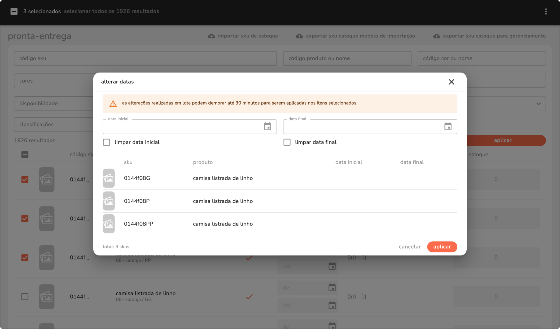
Task: Enable limpar data final checkbox
Action: [287, 142]
